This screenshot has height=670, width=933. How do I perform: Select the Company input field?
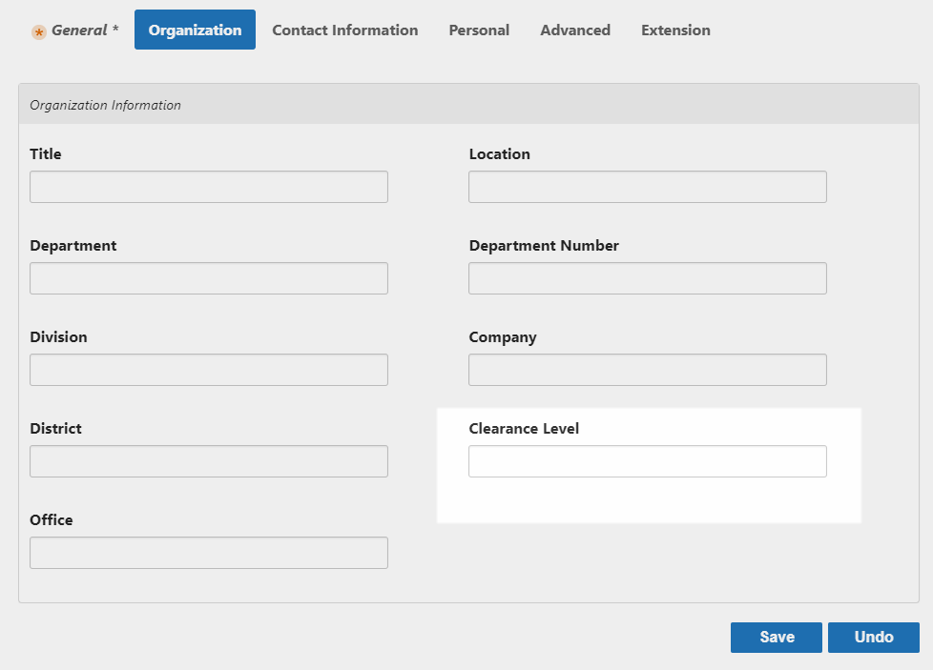point(647,370)
